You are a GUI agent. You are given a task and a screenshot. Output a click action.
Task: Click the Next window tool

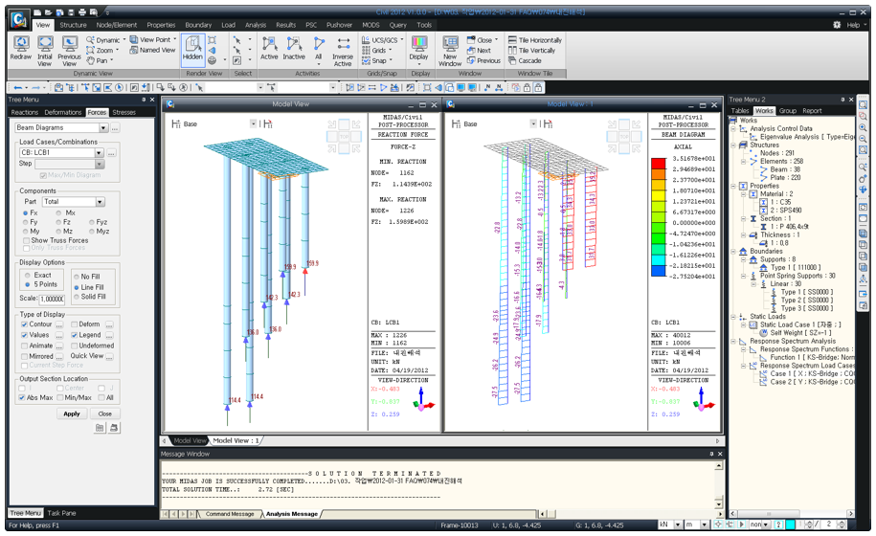(479, 50)
